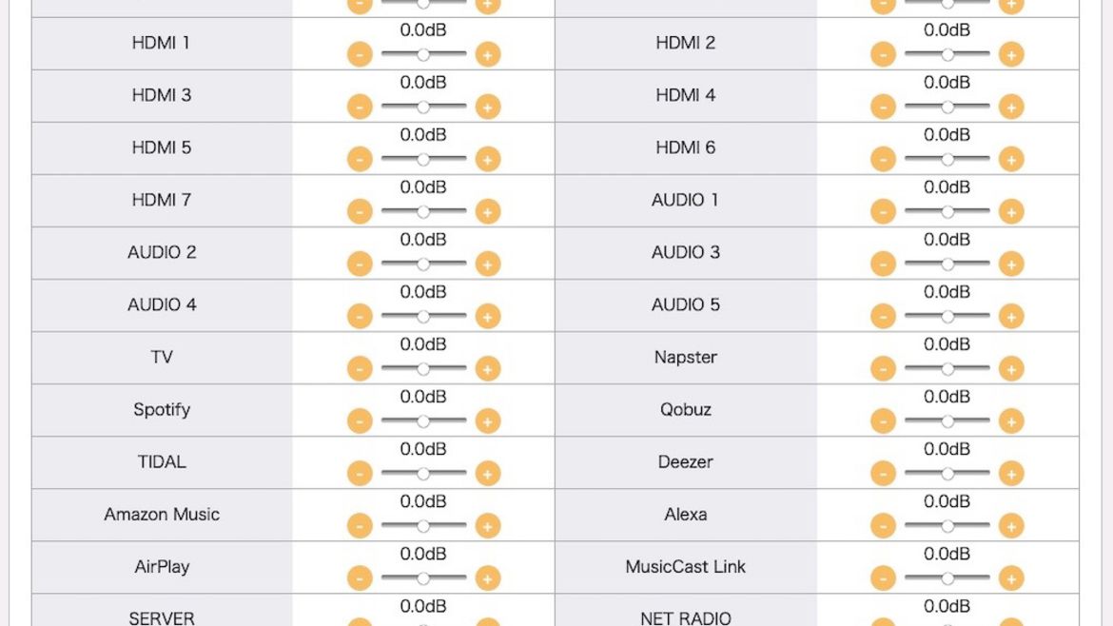Raise AirPlay trim with plus icon
This screenshot has height=626, width=1113.
pos(488,578)
